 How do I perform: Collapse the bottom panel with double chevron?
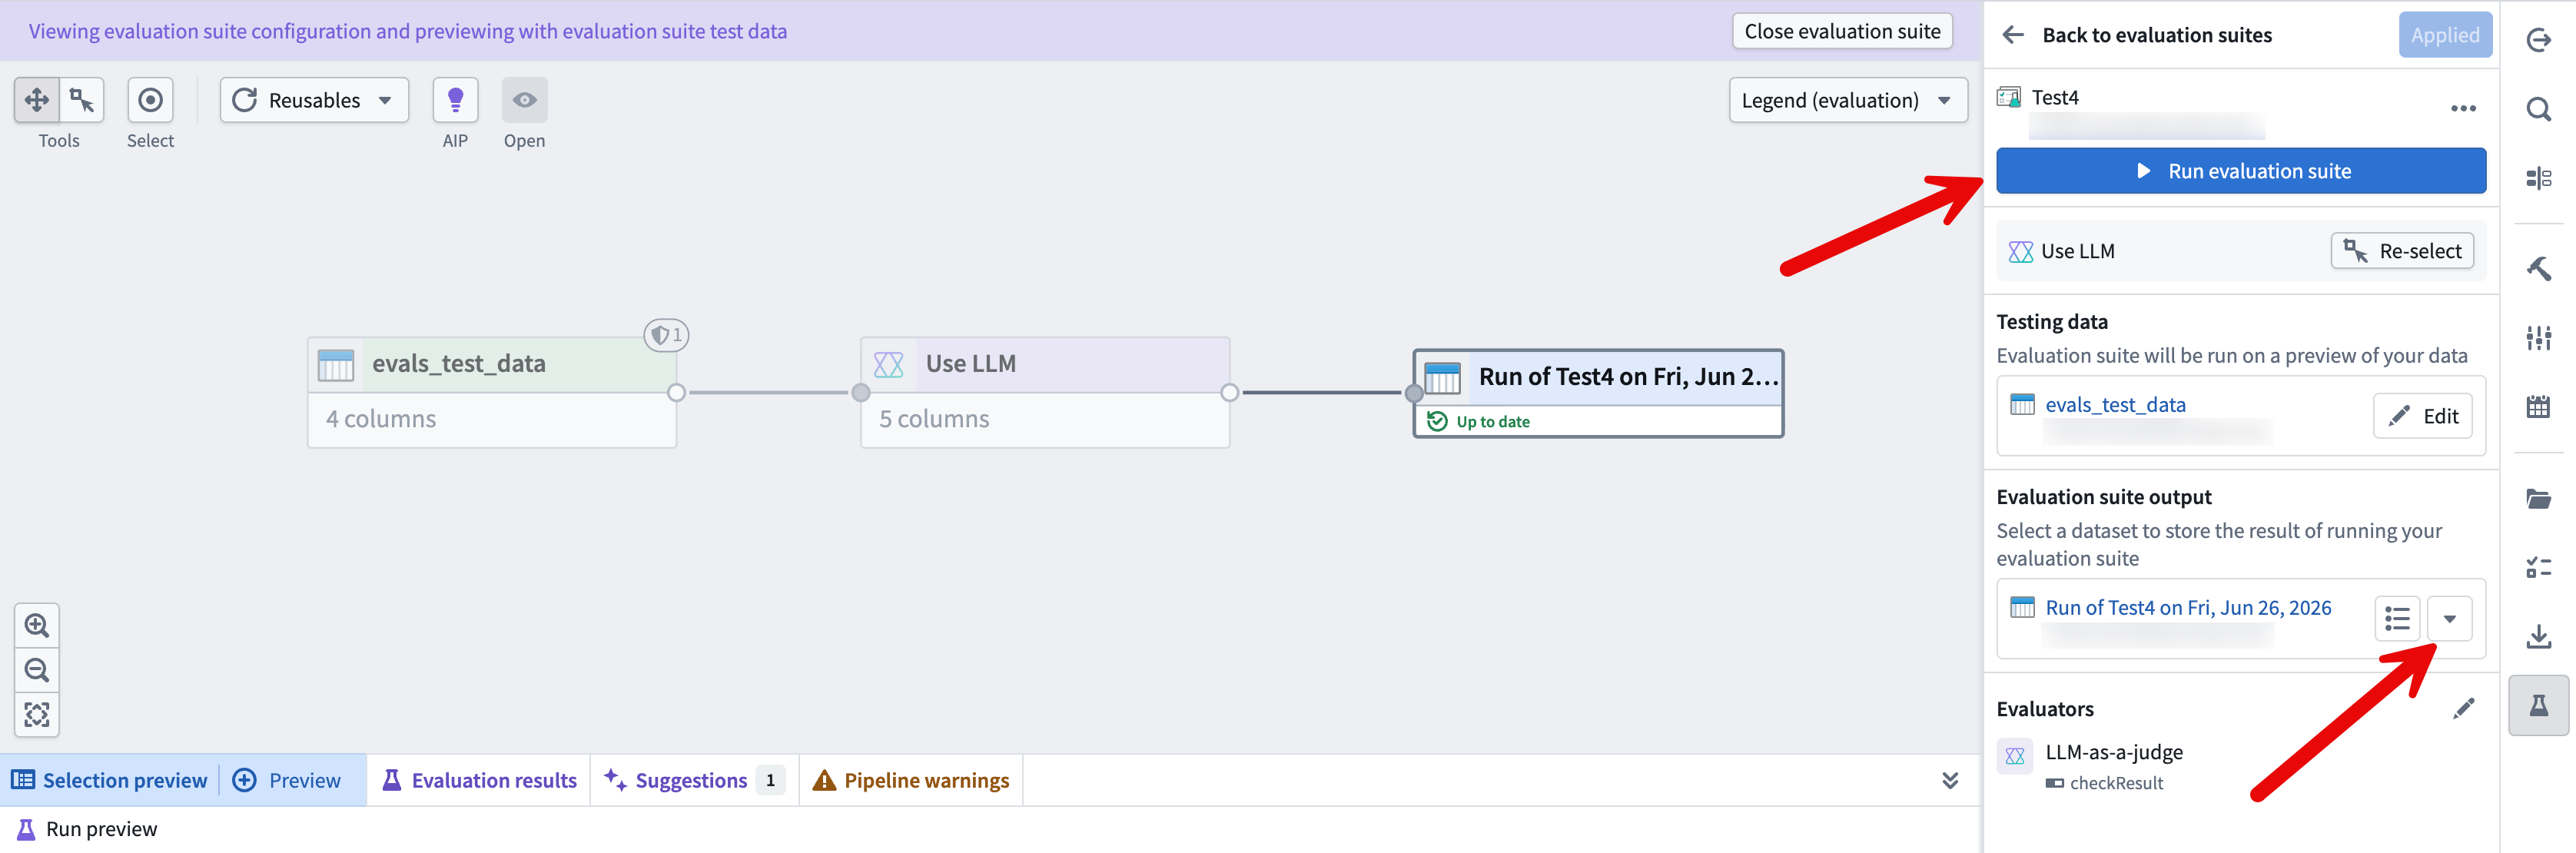coord(1949,780)
